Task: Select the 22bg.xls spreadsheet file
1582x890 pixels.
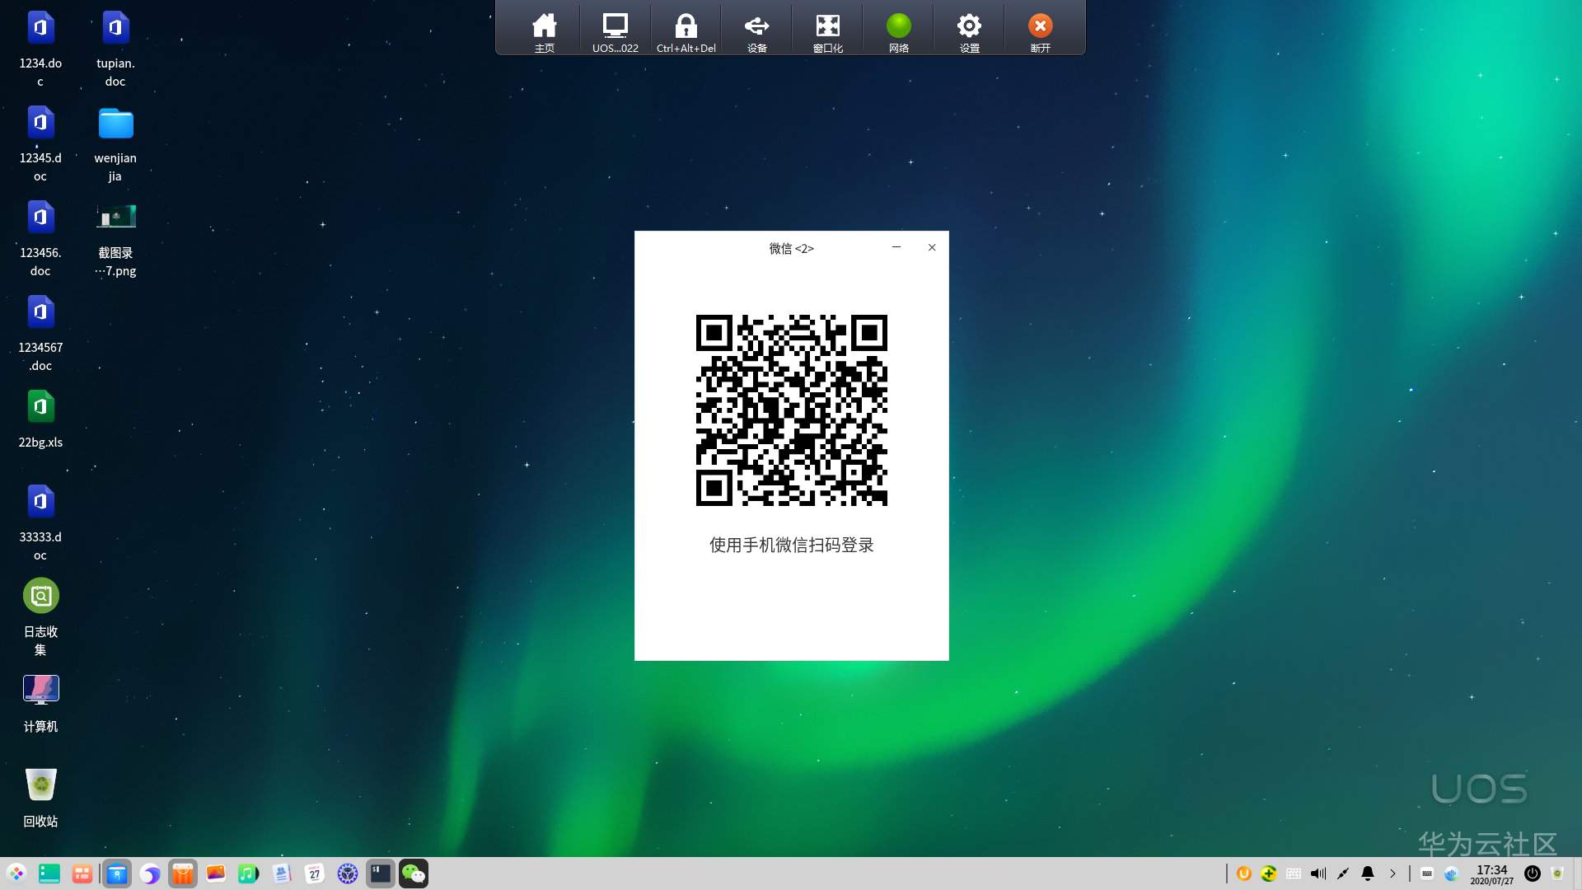Action: (x=40, y=419)
